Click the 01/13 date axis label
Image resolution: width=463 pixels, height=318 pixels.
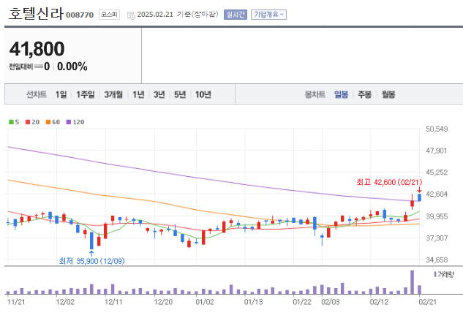point(253,302)
